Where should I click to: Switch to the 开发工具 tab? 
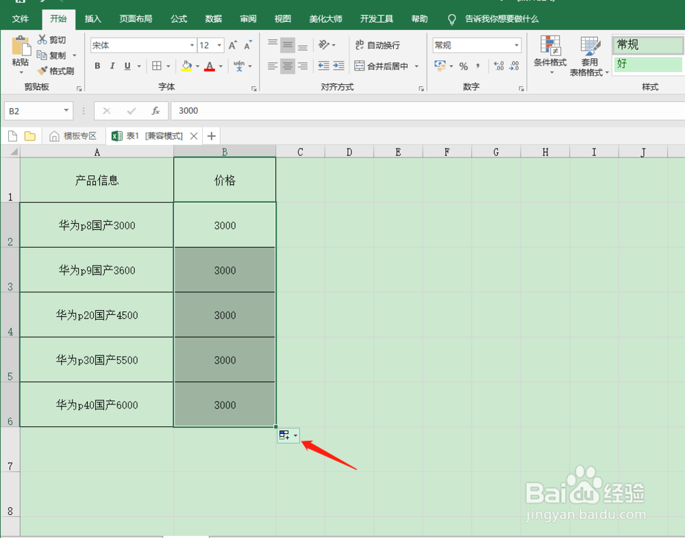[x=376, y=18]
